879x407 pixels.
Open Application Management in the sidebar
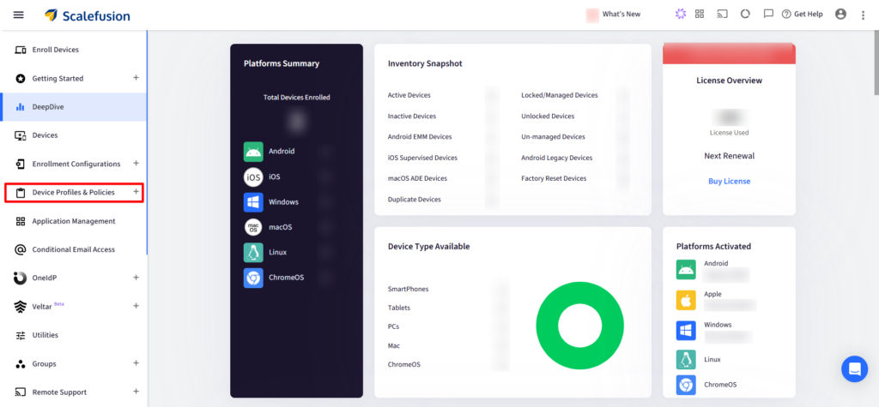[74, 221]
